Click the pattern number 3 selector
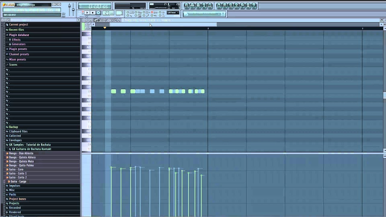This screenshot has width=386, height=217. coord(119,13)
